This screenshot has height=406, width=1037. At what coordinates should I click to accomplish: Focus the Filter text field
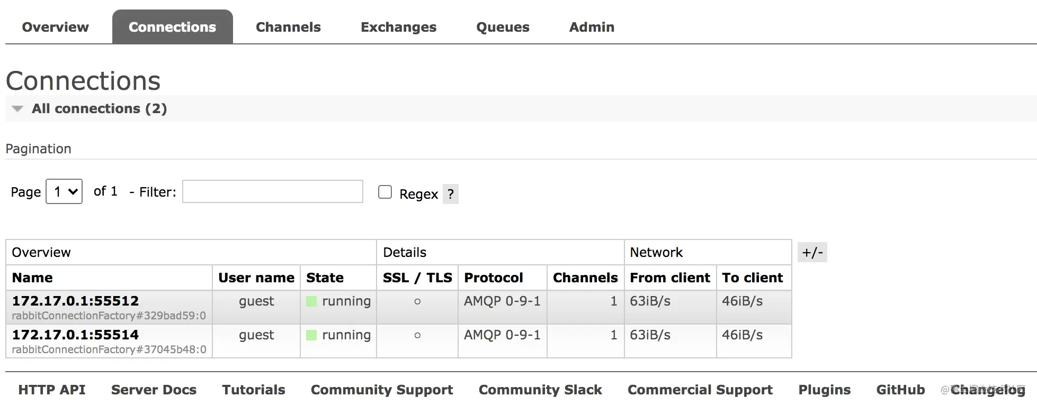(x=273, y=191)
